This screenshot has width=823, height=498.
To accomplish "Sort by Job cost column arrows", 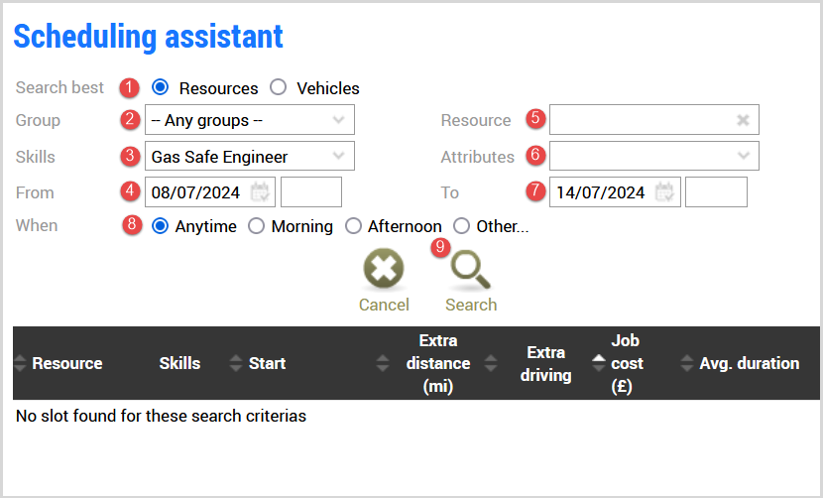I will 599,363.
